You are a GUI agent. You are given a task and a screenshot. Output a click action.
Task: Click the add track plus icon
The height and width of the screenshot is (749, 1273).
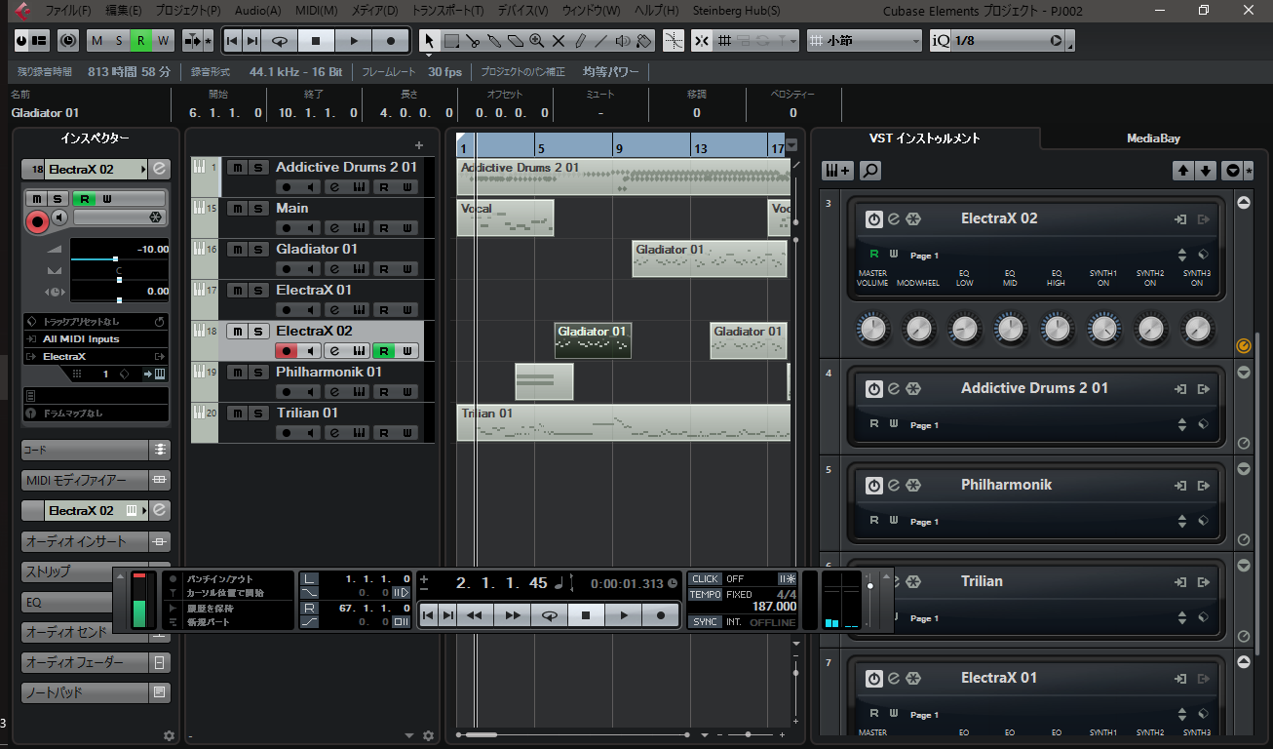419,144
